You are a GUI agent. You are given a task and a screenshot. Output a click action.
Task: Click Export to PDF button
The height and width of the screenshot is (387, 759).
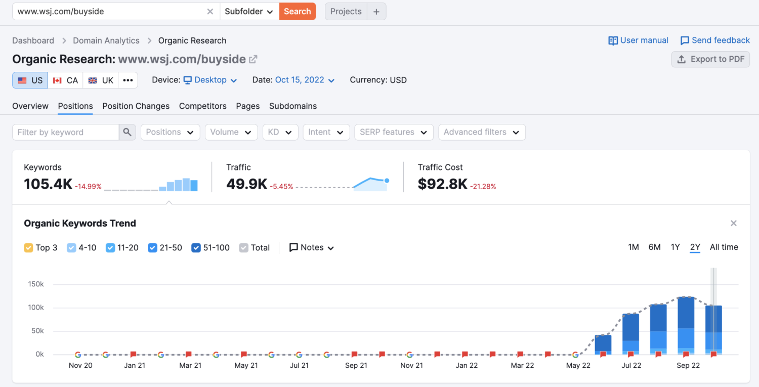pos(710,59)
